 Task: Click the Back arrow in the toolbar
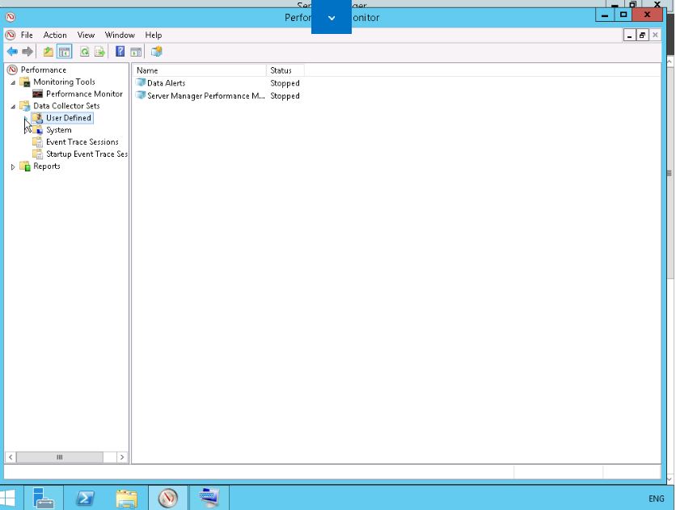click(x=12, y=52)
